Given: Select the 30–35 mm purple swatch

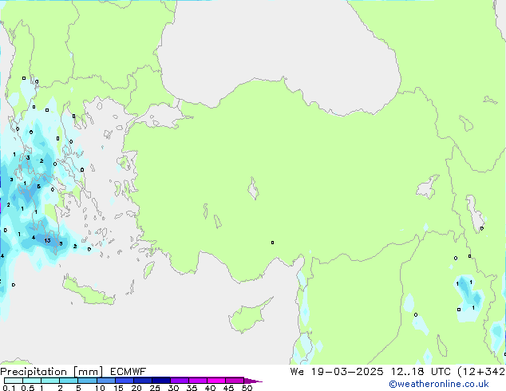Looking at the screenshot, I should pos(180,381).
